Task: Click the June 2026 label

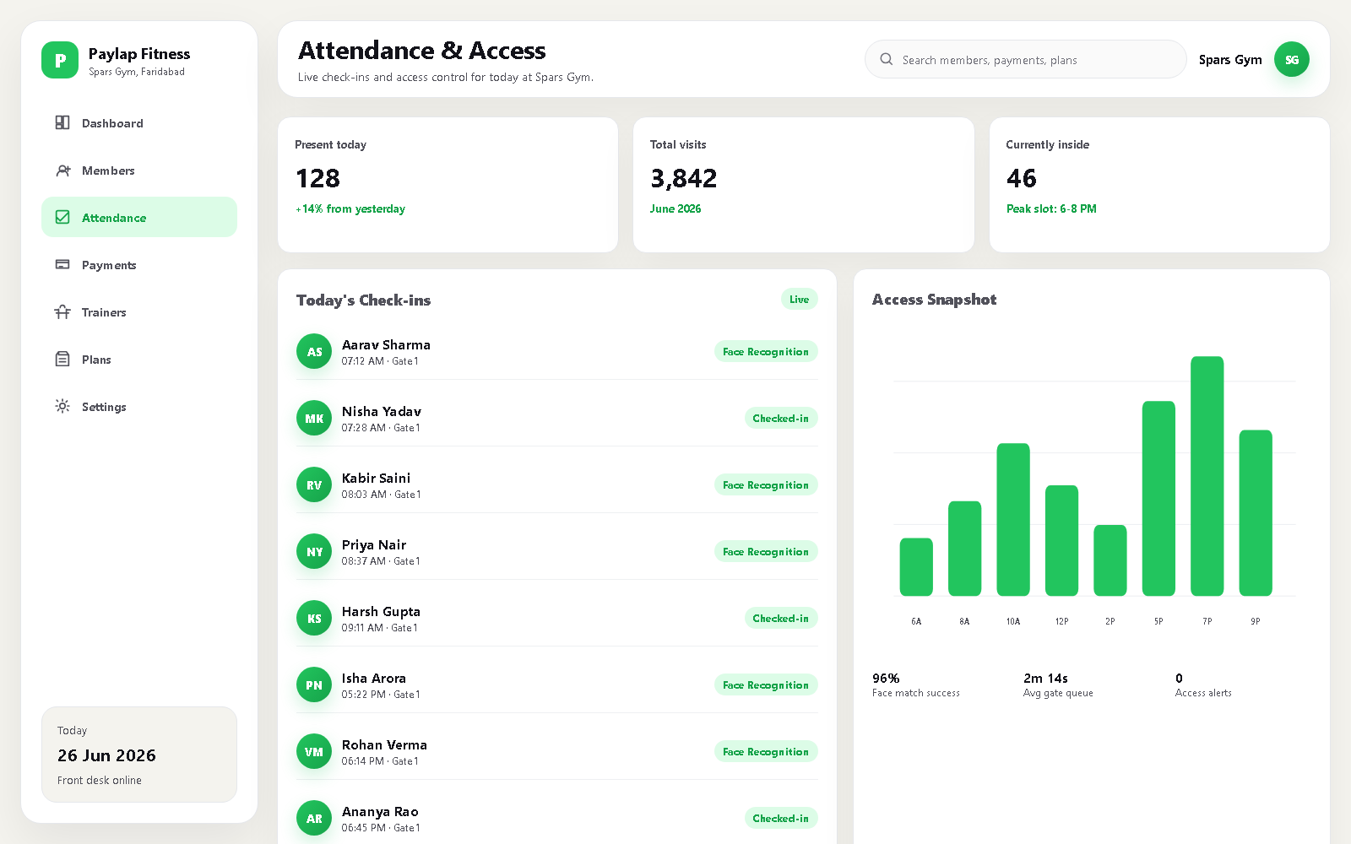Action: click(675, 208)
